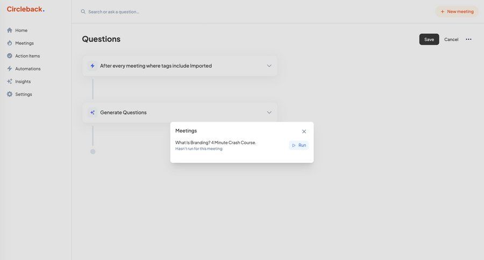The height and width of the screenshot is (260, 484).
Task: Go to the Settings menu item
Action: tap(23, 95)
